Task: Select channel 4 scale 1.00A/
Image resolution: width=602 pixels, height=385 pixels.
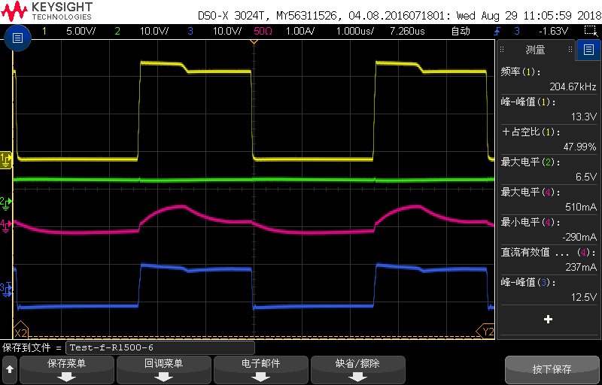Action: tap(299, 31)
